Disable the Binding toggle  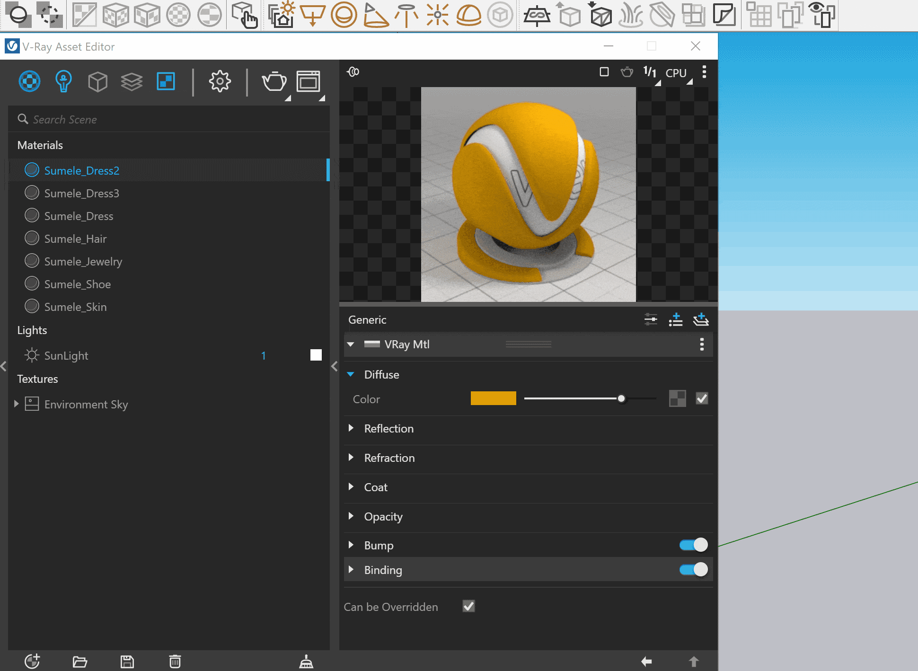pyautogui.click(x=694, y=569)
